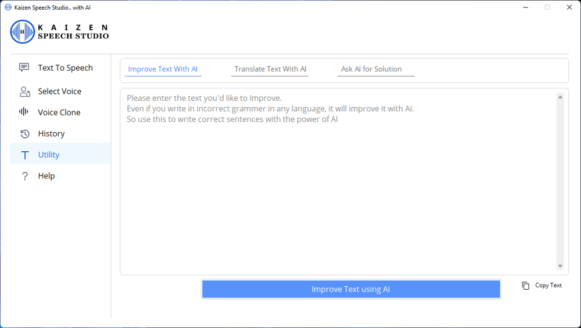Maximize the Kaizen Speech Studio window
The height and width of the screenshot is (328, 581).
[547, 8]
